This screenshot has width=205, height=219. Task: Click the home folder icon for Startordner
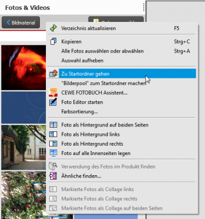[x=54, y=73]
